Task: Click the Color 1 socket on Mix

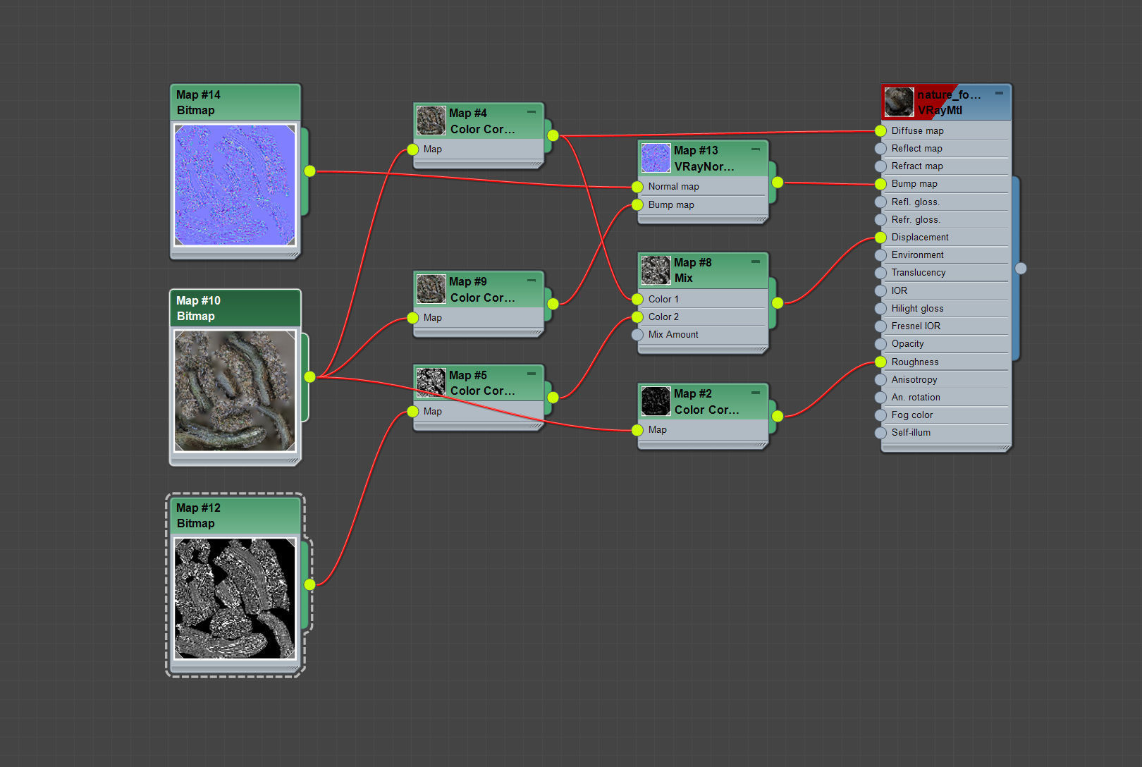Action: 637,299
